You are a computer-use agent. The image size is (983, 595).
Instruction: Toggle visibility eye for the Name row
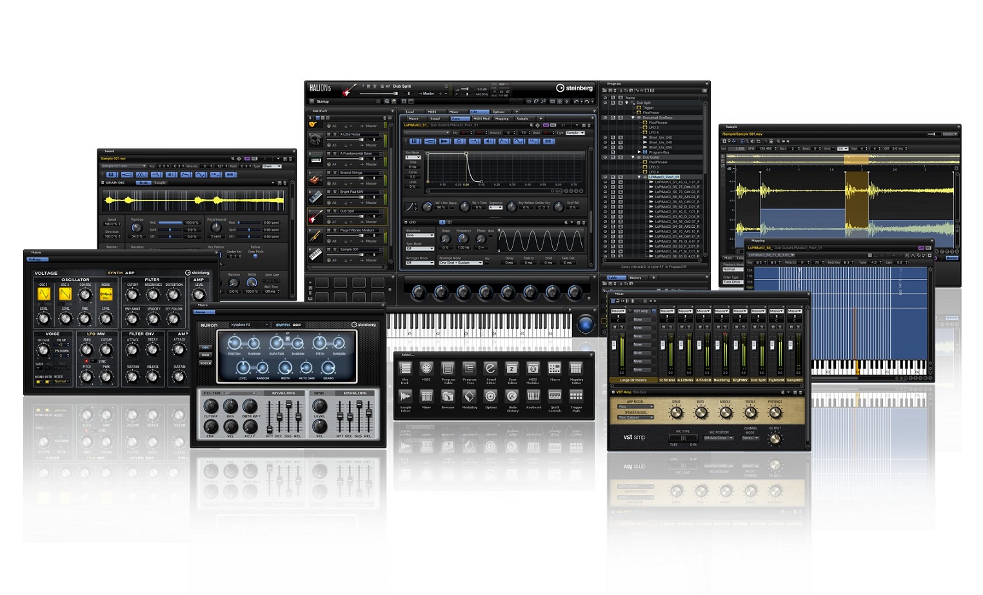tap(605, 98)
